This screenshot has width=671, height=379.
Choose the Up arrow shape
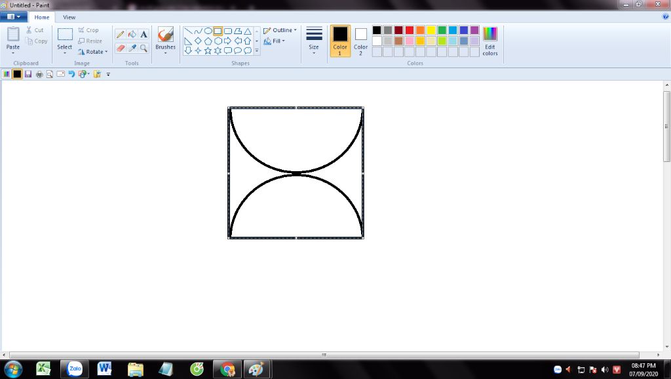247,41
